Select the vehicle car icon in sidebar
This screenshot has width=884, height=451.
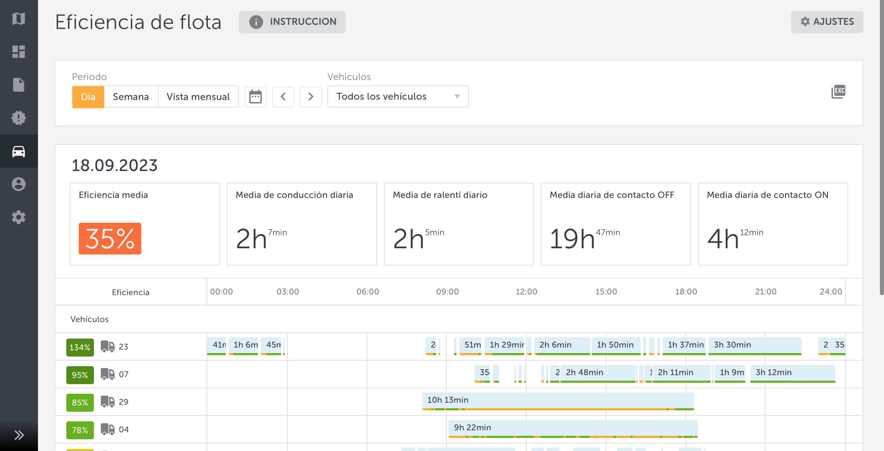coord(19,151)
